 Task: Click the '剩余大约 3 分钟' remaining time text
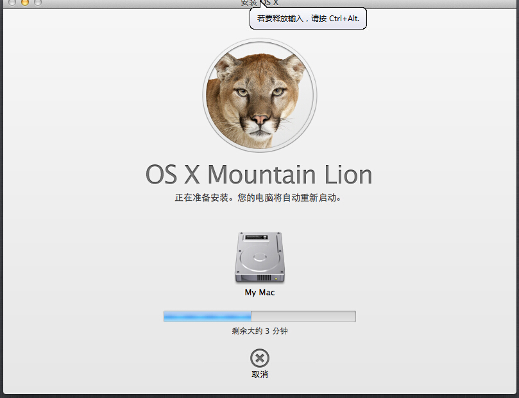pos(260,331)
